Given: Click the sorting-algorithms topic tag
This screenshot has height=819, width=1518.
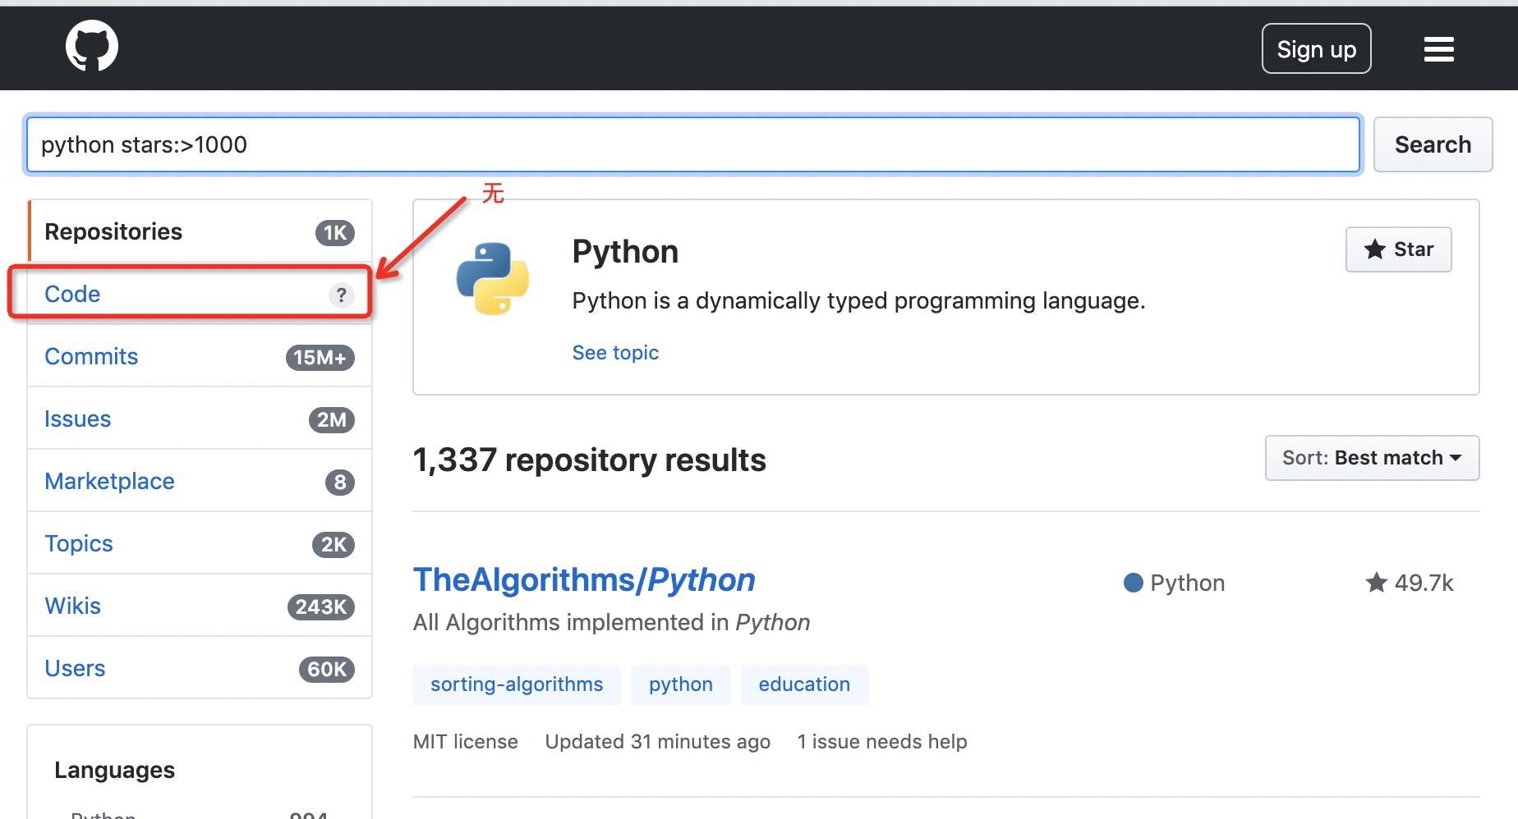Looking at the screenshot, I should tap(516, 684).
